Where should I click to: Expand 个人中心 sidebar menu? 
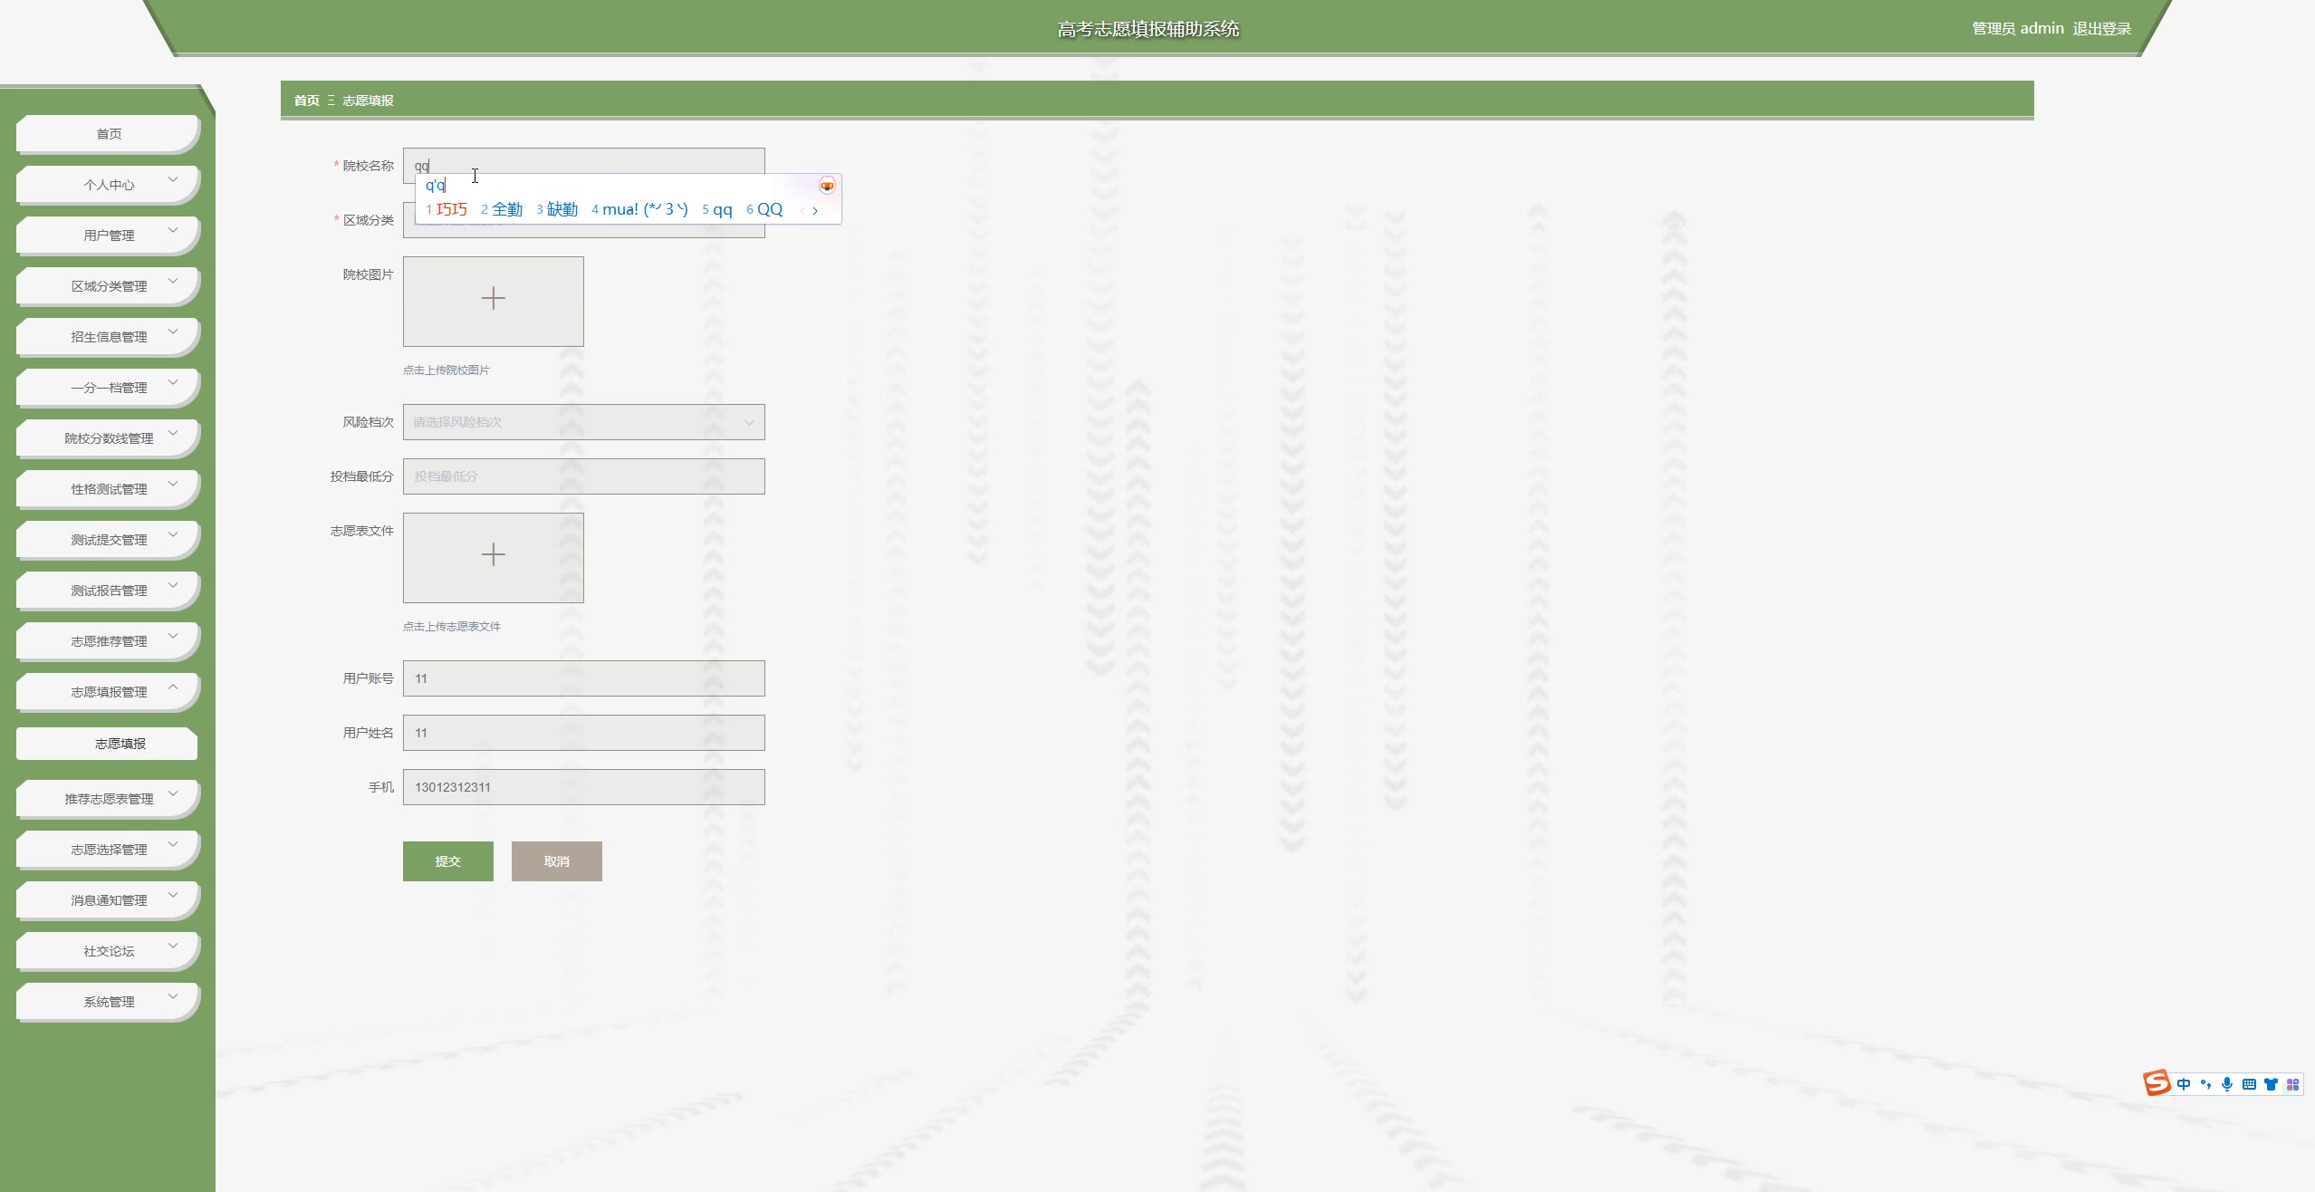[108, 185]
